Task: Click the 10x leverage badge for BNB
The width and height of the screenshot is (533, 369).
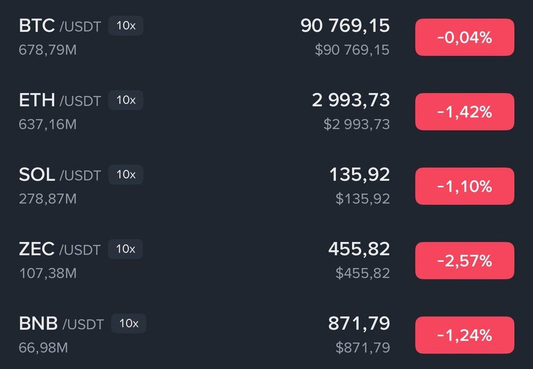Action: click(x=129, y=324)
